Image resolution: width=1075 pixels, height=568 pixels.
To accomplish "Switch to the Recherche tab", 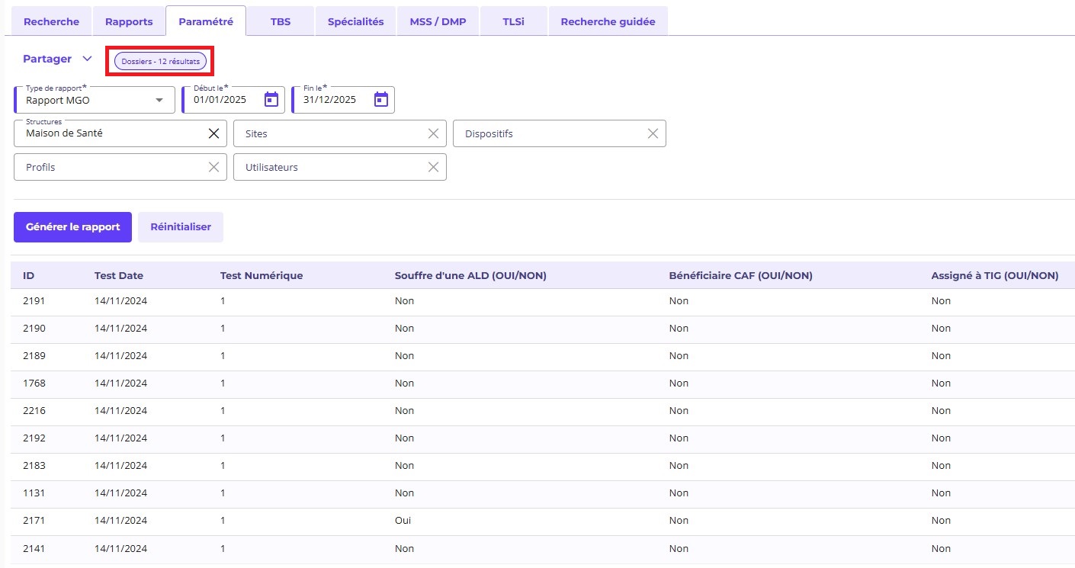I will (x=51, y=22).
